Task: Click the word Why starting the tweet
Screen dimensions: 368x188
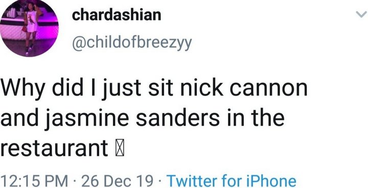Action: click(x=22, y=89)
